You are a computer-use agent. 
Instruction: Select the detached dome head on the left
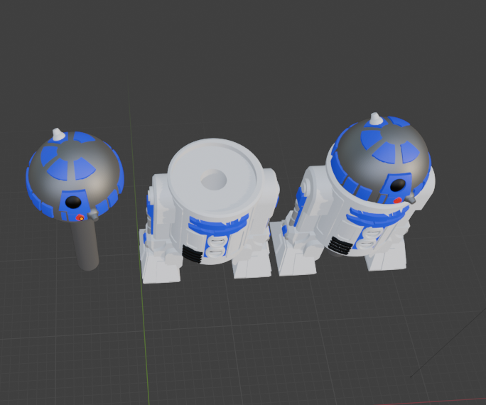75,175
